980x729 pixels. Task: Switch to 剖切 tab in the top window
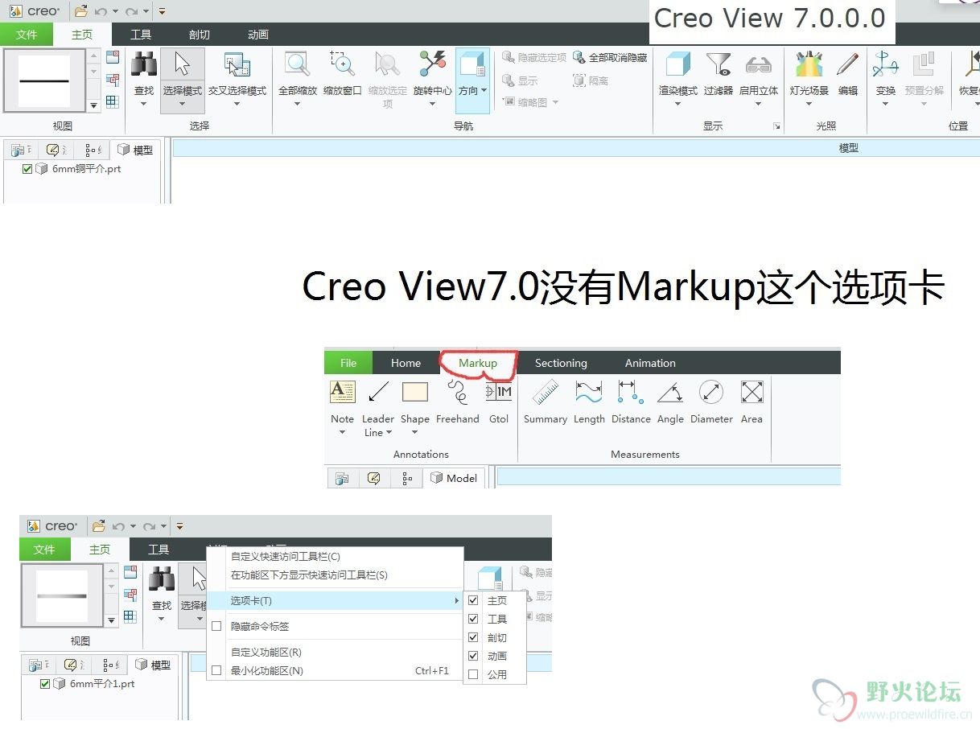(200, 35)
